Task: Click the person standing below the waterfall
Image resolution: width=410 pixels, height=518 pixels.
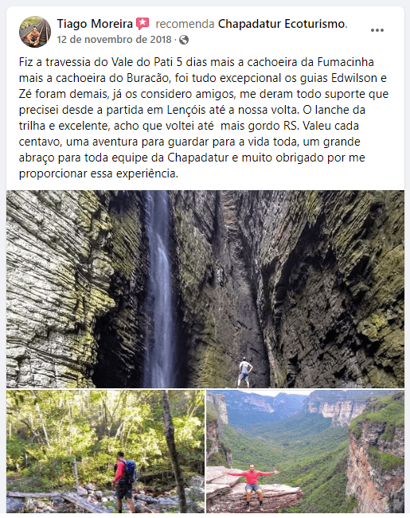Action: click(244, 372)
